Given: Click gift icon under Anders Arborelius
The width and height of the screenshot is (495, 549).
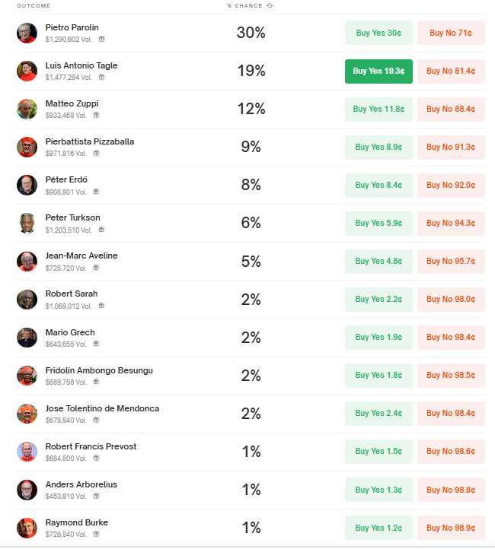Looking at the screenshot, I should tap(97, 496).
